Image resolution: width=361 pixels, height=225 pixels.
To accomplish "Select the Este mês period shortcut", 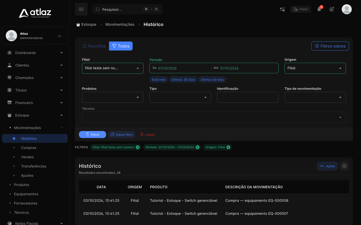I will (x=159, y=80).
